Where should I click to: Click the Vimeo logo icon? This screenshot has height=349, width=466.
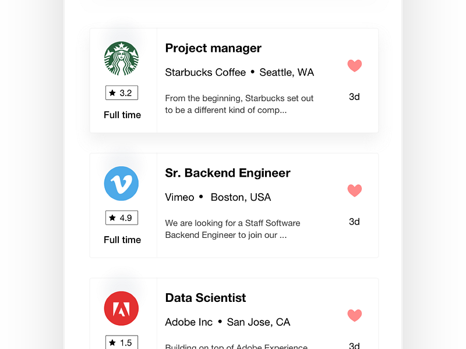click(x=121, y=183)
